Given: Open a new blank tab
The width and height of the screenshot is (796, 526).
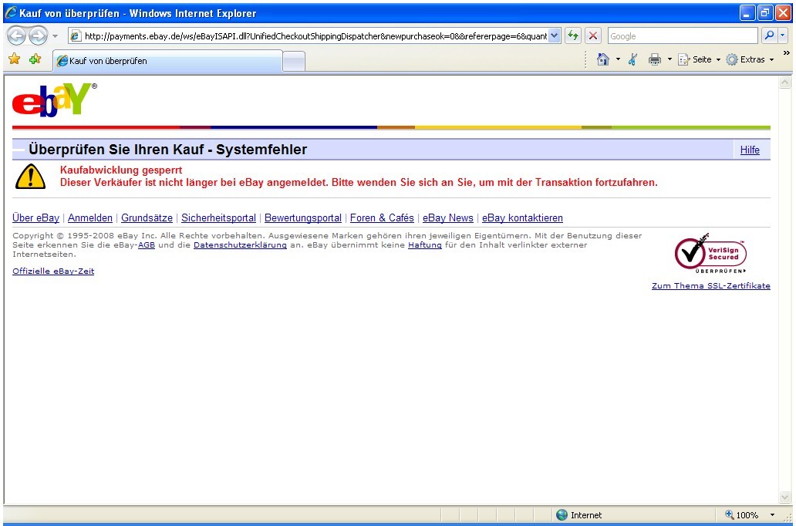Looking at the screenshot, I should click(293, 62).
